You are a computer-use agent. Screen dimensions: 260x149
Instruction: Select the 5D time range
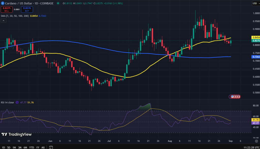tap(9, 147)
